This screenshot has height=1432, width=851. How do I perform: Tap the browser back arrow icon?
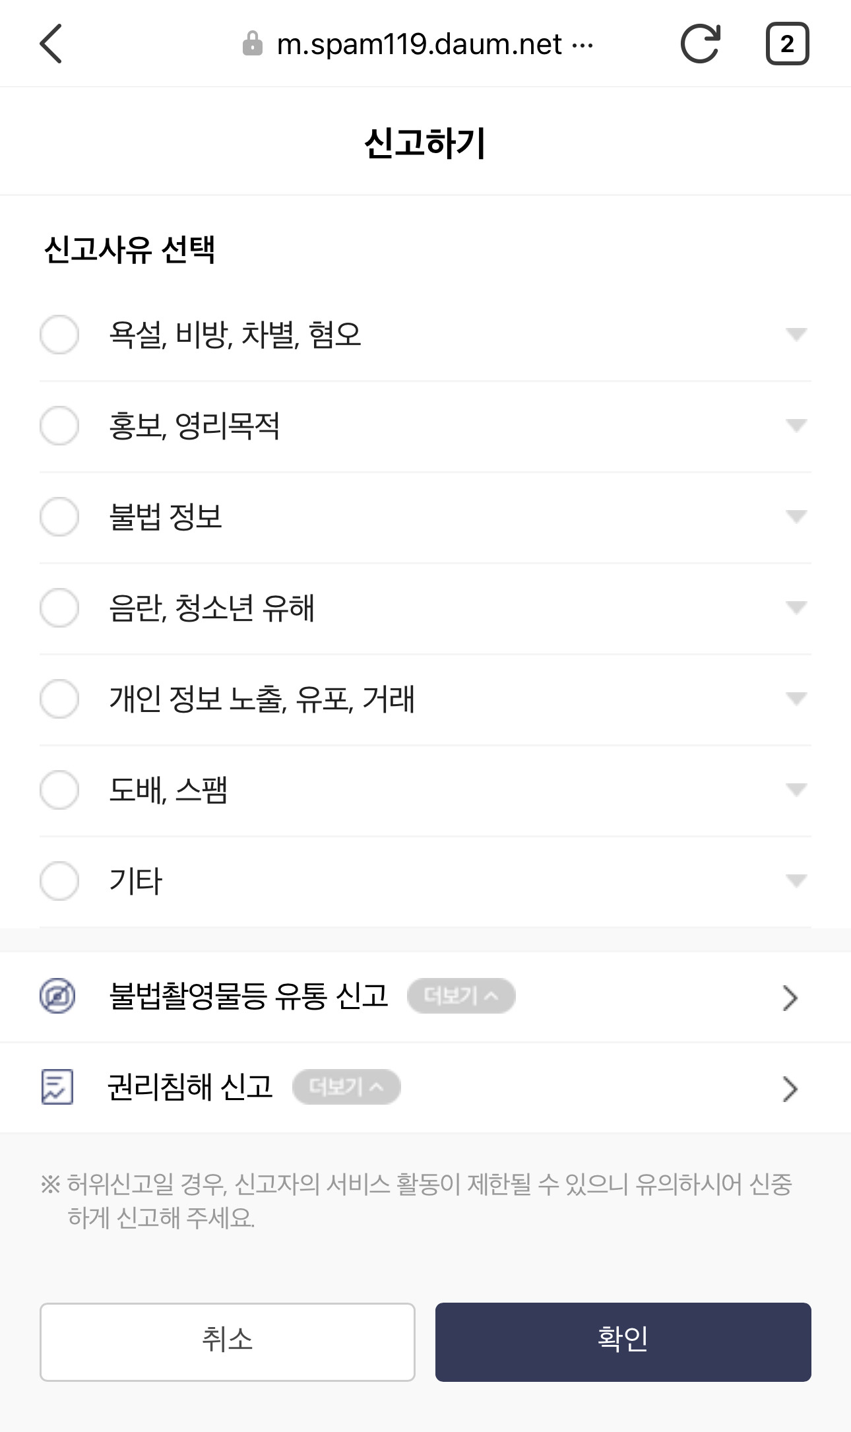[51, 44]
